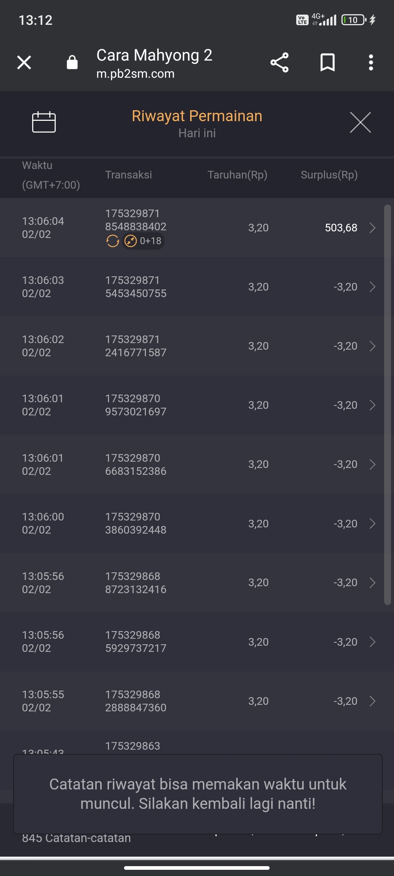The image size is (394, 876).
Task: Bookmark this page with the bookmark icon
Action: [x=327, y=62]
